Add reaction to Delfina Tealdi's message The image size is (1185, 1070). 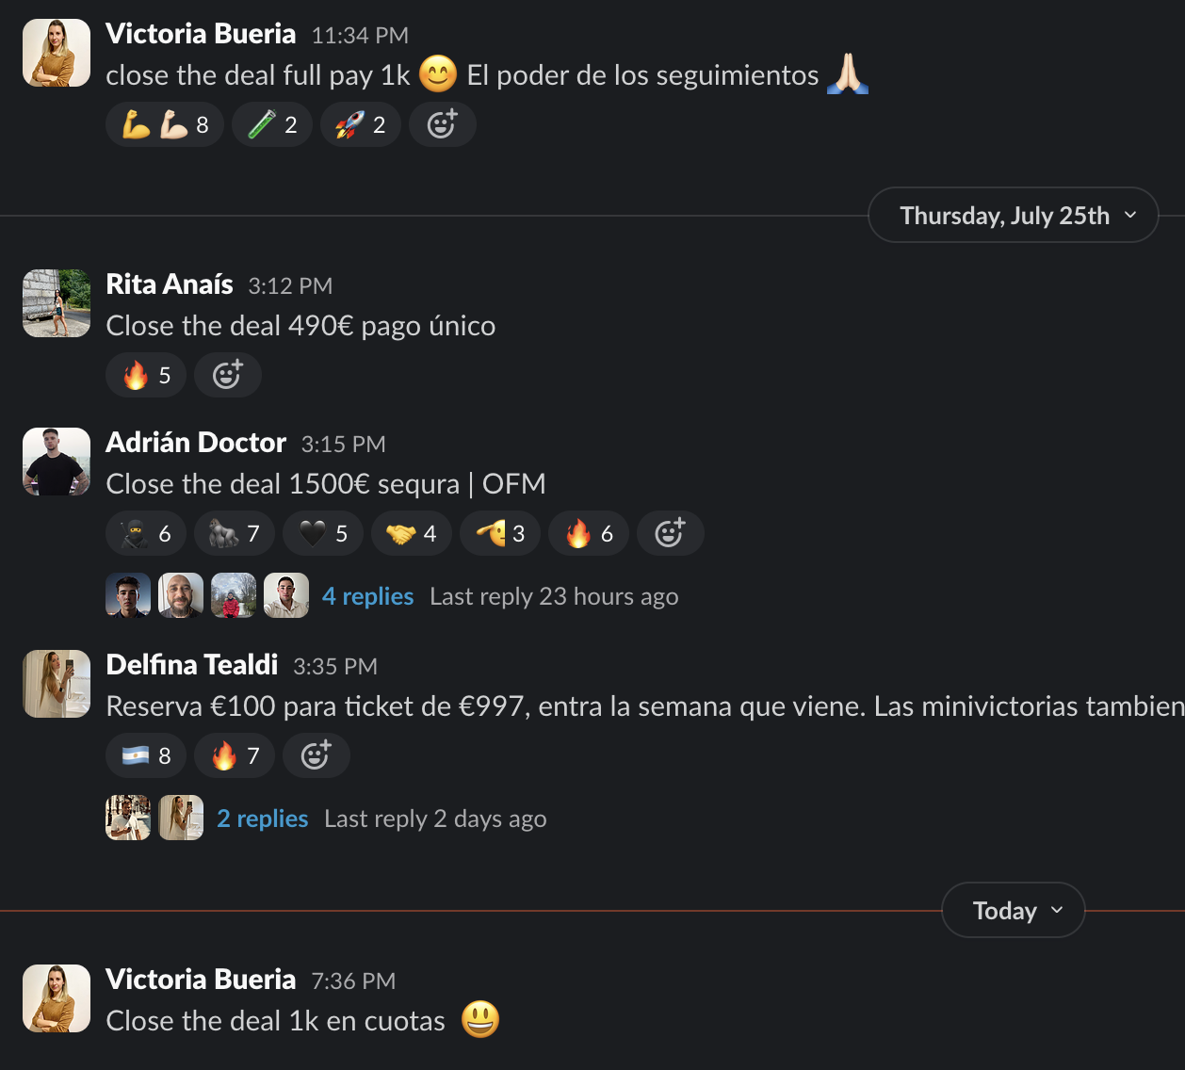click(x=316, y=755)
